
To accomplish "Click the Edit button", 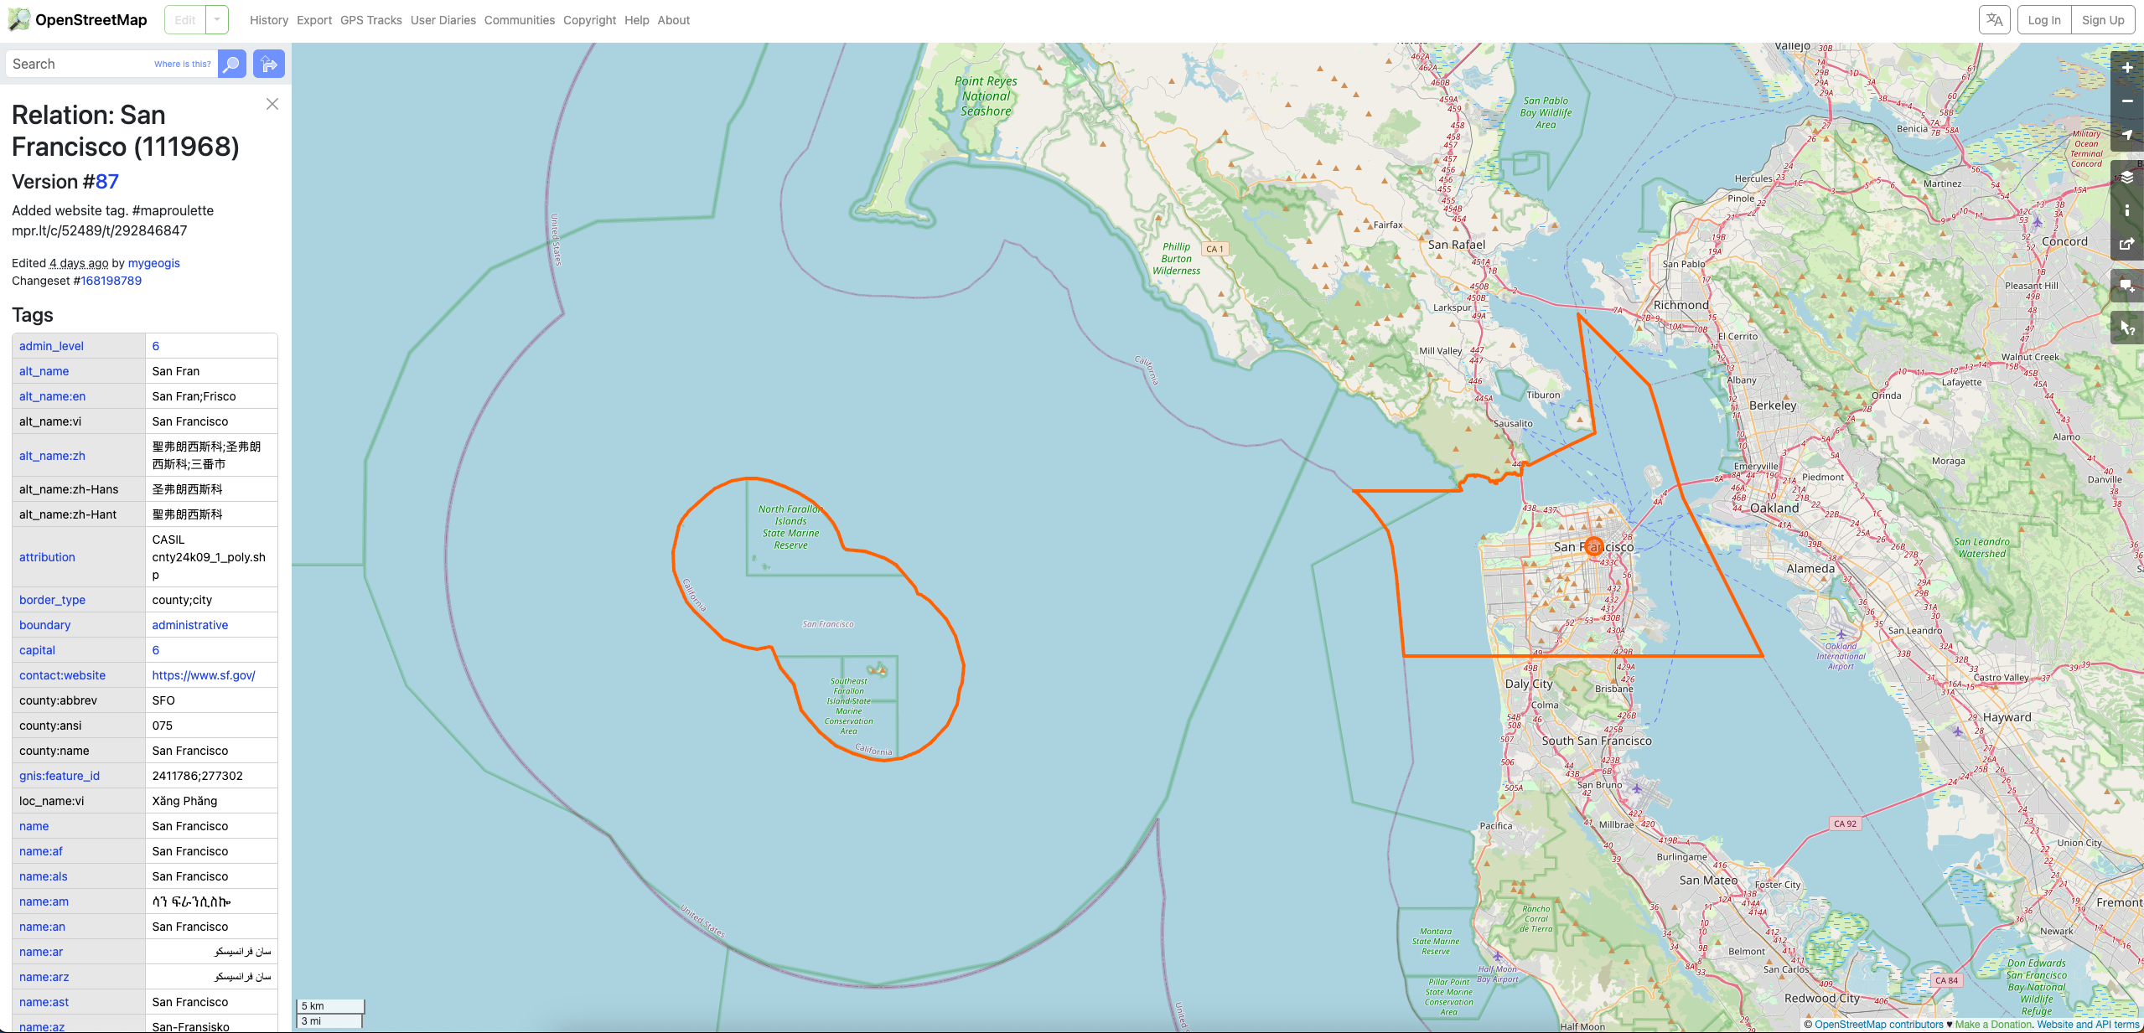I will (185, 20).
